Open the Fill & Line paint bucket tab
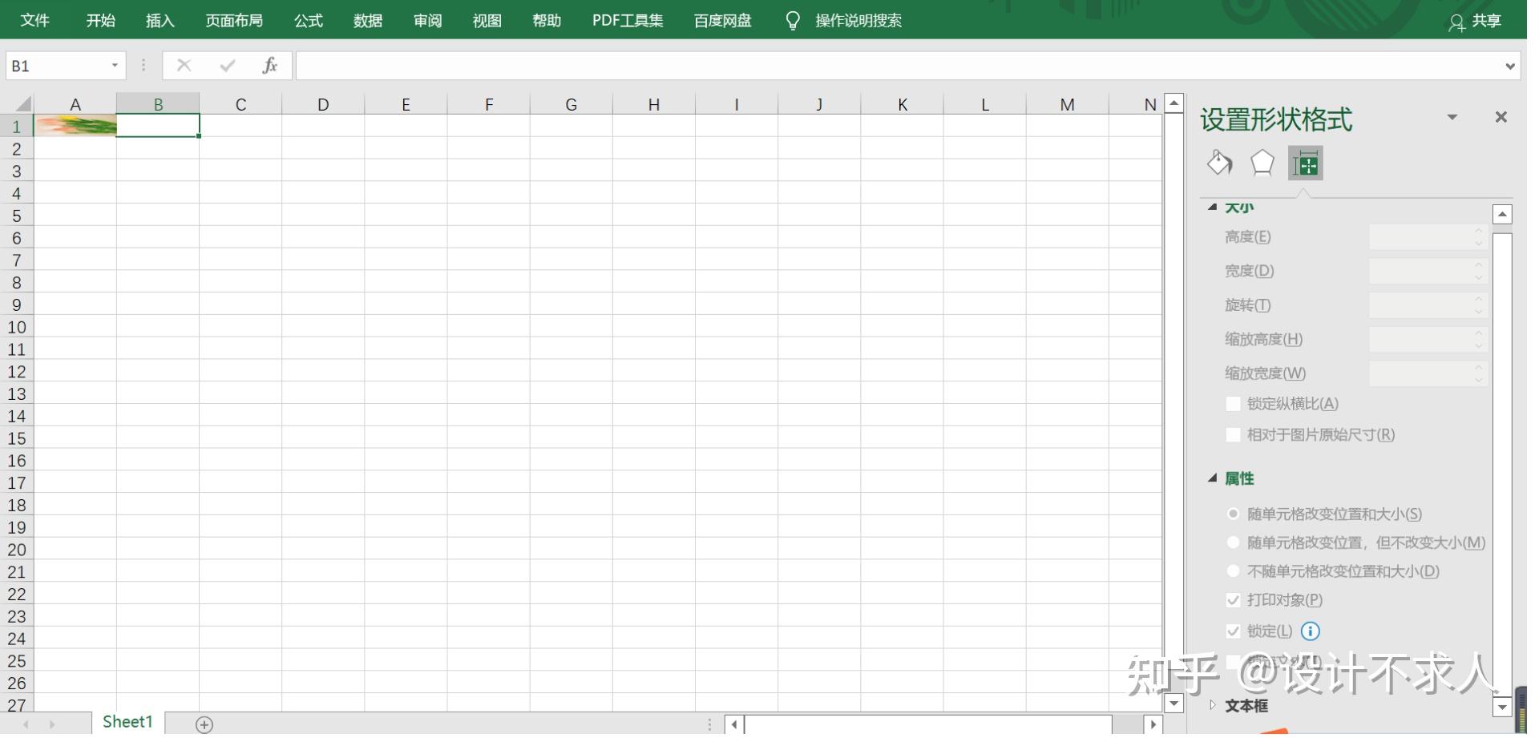 (x=1219, y=163)
